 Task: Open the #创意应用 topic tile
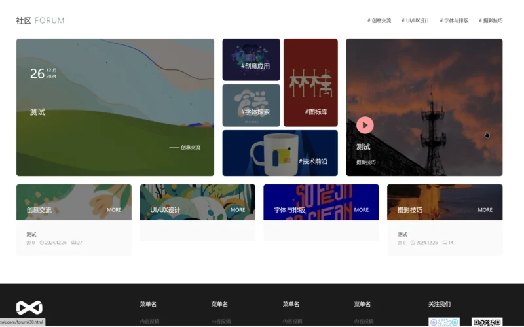pyautogui.click(x=251, y=60)
